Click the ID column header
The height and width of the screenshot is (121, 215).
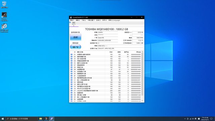[75, 52]
